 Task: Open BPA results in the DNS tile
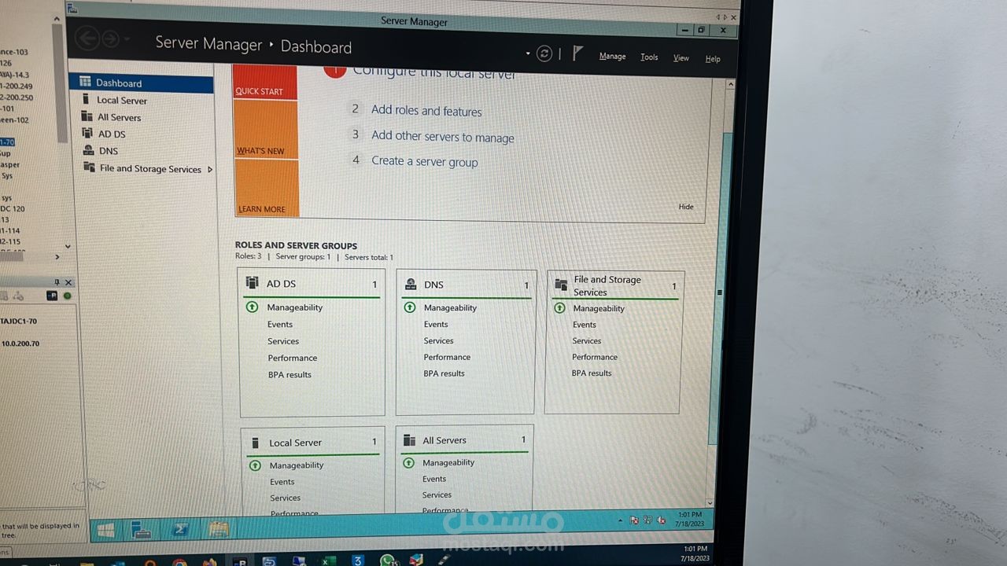click(x=444, y=373)
